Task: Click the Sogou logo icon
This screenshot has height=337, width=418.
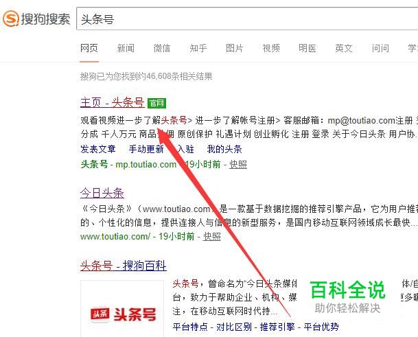Action: [11, 19]
